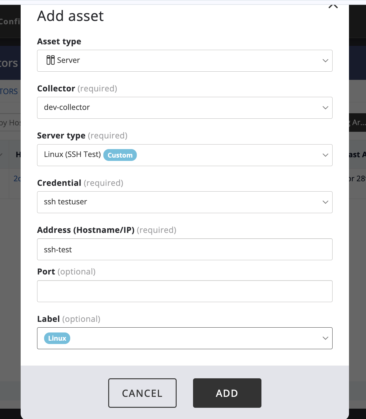
Task: Click the Server text in Asset type
Action: click(x=68, y=60)
